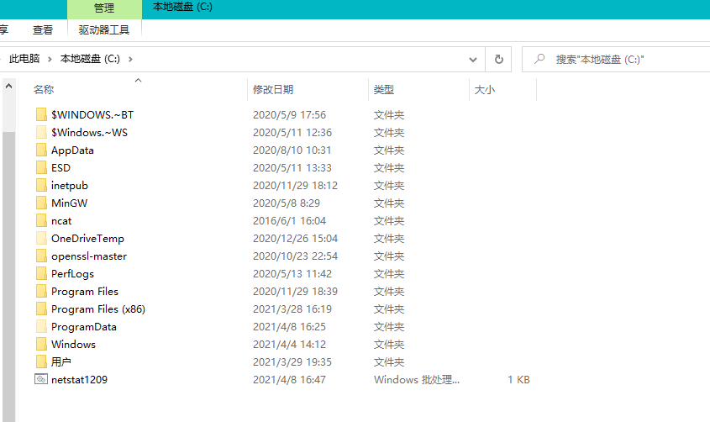Select the ESD folder name

60,168
